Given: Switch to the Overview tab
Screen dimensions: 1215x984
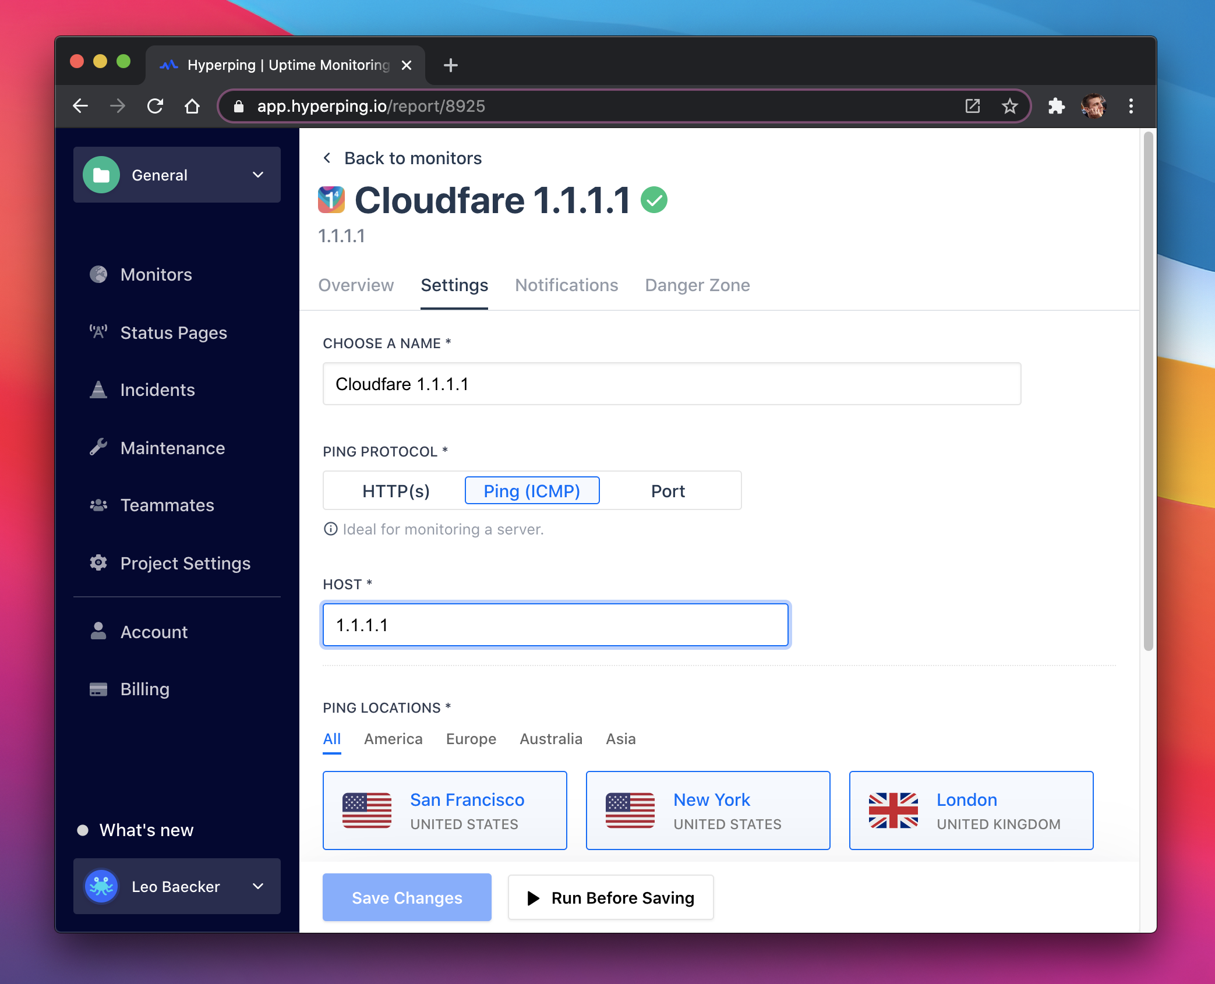Looking at the screenshot, I should (x=355, y=285).
